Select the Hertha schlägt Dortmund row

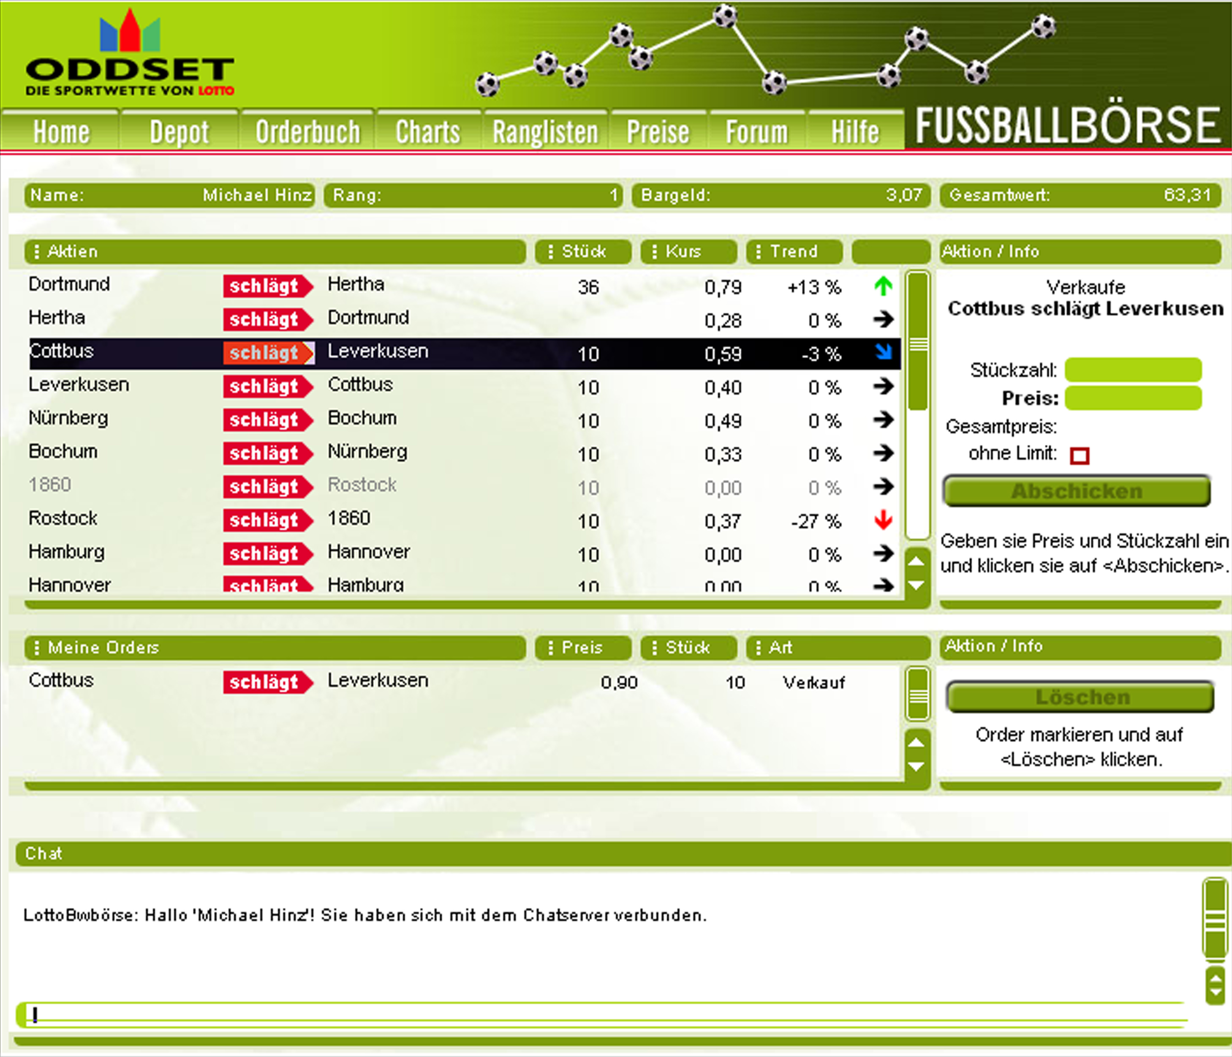point(464,319)
